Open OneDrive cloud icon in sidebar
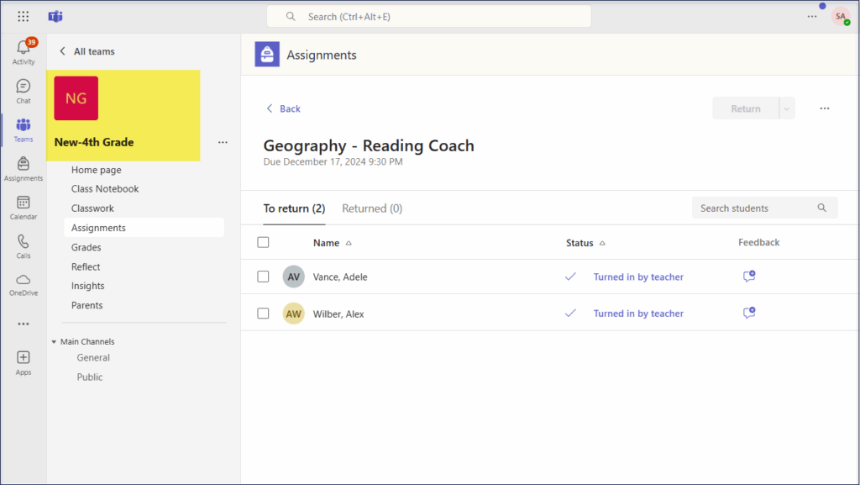The width and height of the screenshot is (860, 485). (x=24, y=281)
